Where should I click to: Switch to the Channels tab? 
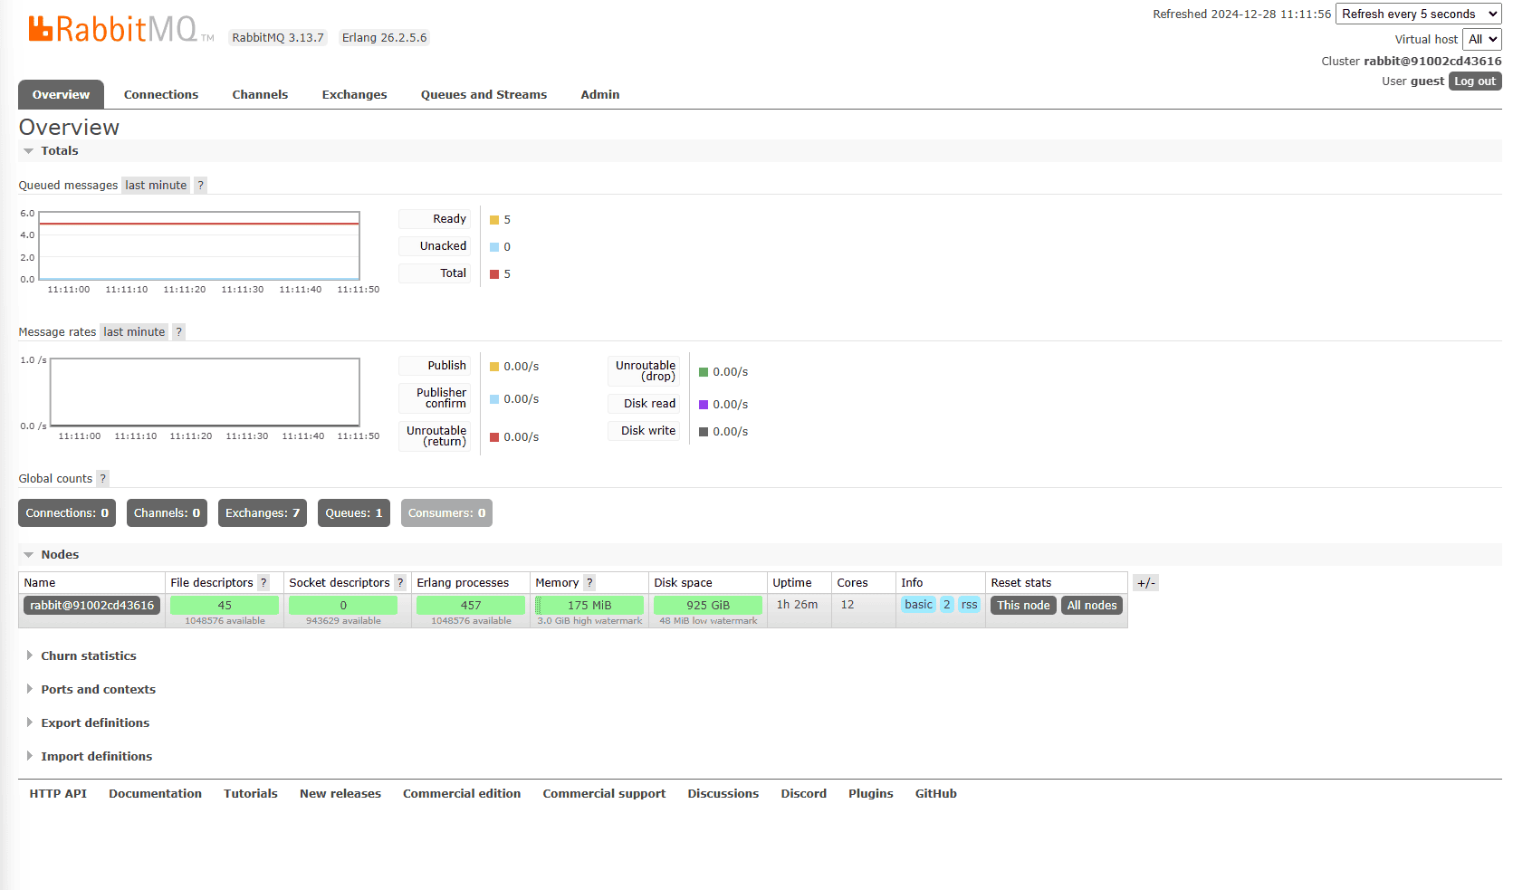point(260,94)
